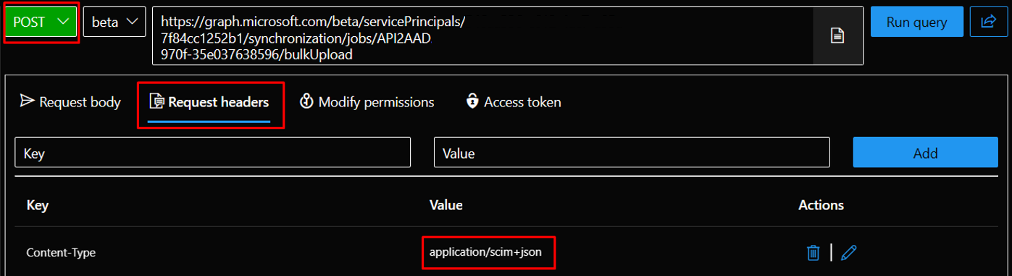Click the request URL input box
This screenshot has height=276, width=1012.
click(482, 35)
